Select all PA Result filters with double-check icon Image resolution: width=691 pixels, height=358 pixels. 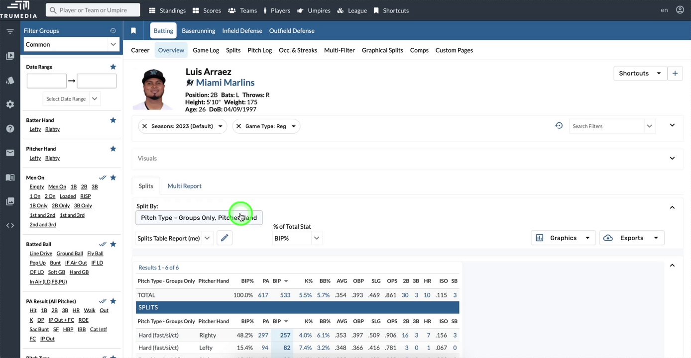103,301
